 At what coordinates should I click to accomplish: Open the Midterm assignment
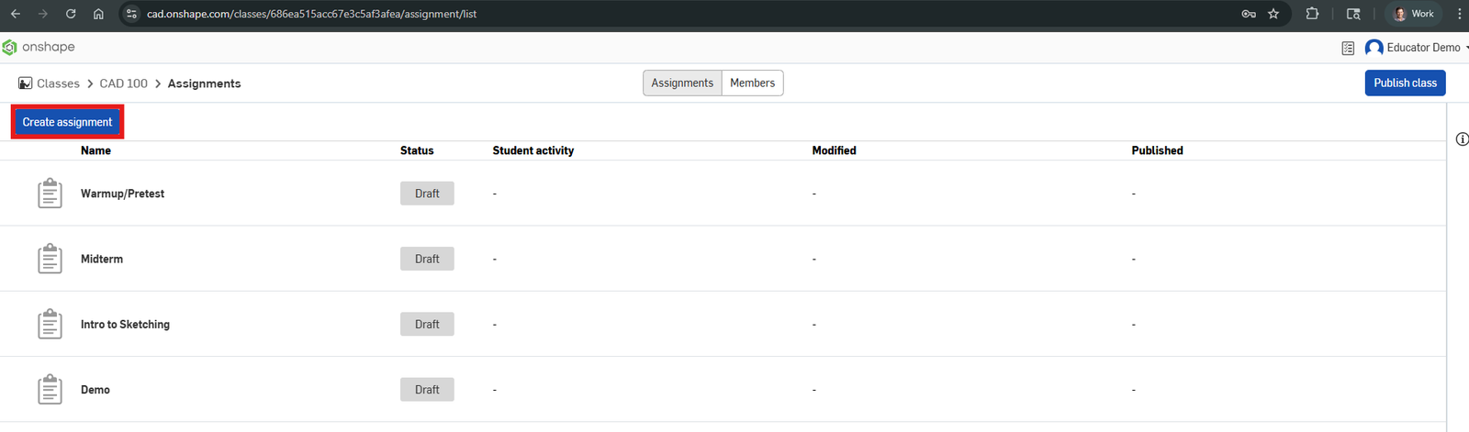pyautogui.click(x=102, y=259)
